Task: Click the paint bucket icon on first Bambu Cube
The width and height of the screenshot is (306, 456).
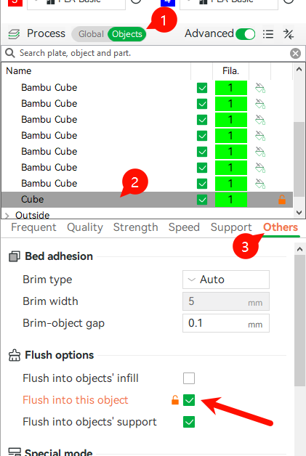Action: click(260, 88)
